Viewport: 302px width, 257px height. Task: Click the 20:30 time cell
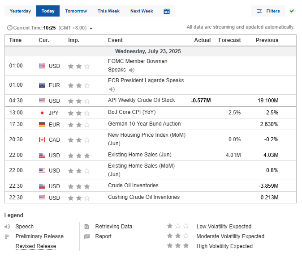(16, 139)
